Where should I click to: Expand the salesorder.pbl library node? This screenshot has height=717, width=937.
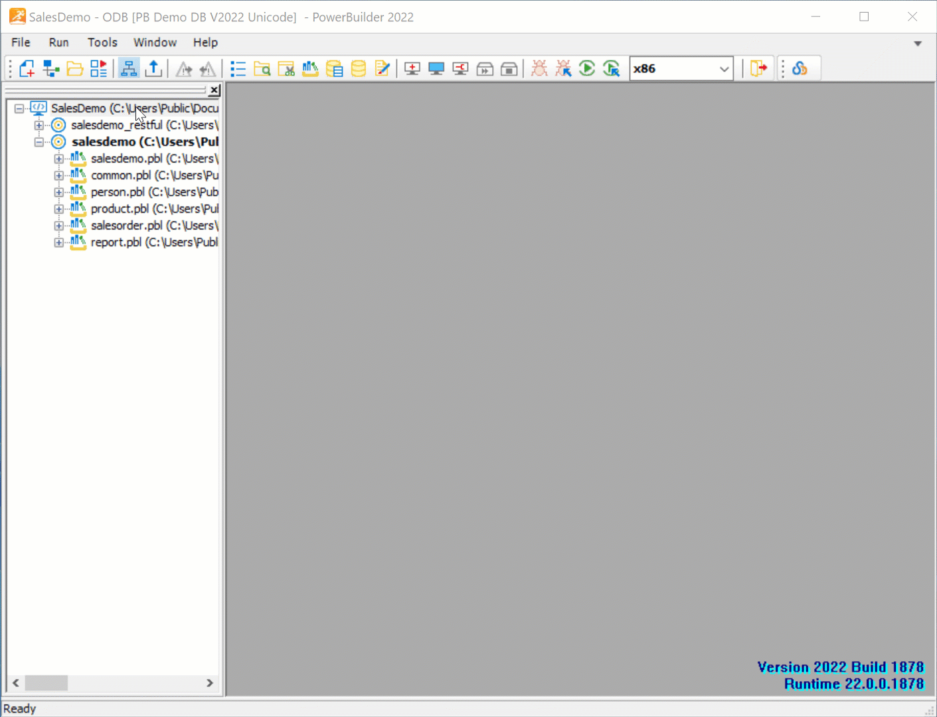tap(59, 226)
